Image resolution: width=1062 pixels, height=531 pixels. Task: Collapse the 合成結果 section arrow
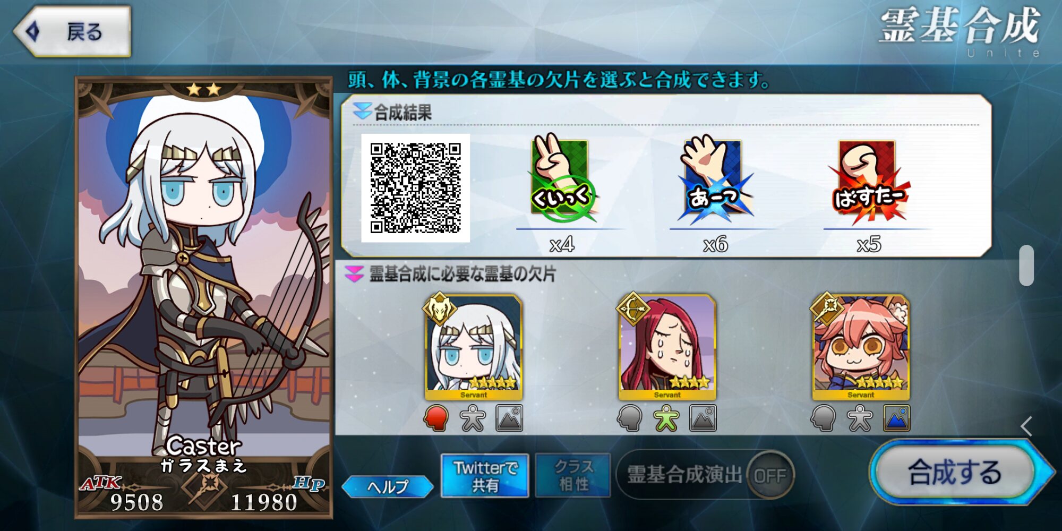[x=362, y=112]
